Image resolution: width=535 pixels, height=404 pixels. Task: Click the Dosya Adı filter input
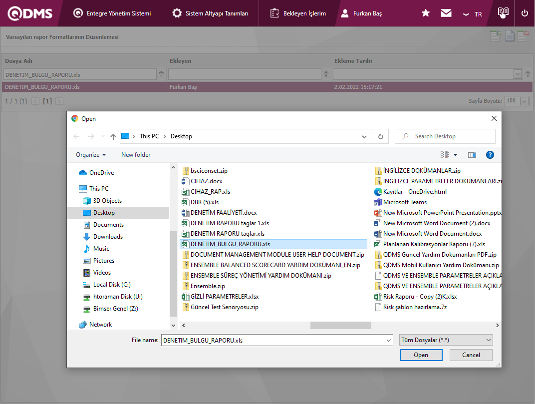[x=80, y=74]
